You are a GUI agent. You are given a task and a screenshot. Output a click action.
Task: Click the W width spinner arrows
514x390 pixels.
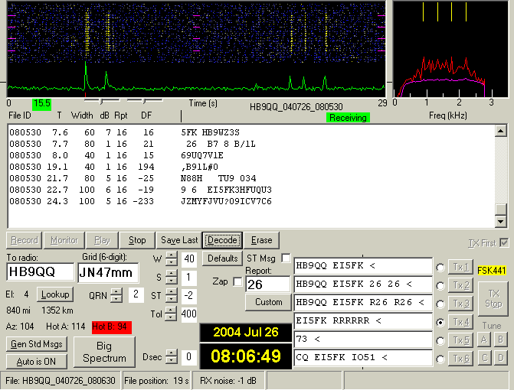coord(172,259)
